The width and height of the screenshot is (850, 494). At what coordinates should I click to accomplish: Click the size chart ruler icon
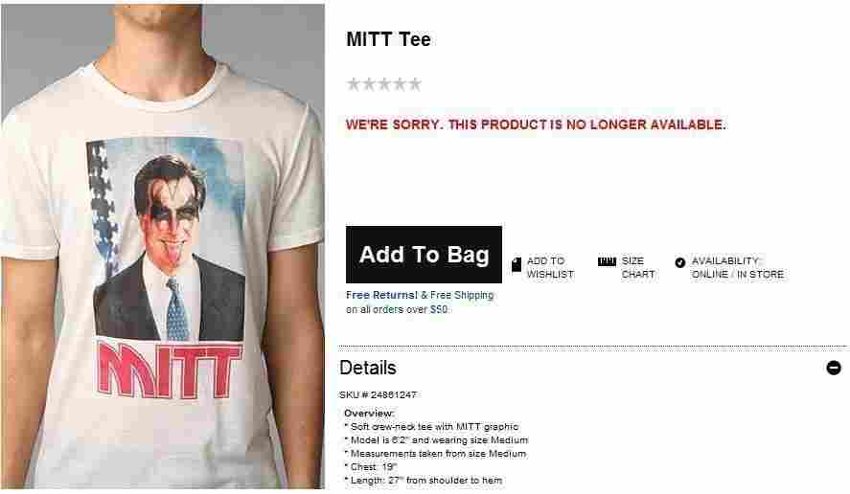607,261
